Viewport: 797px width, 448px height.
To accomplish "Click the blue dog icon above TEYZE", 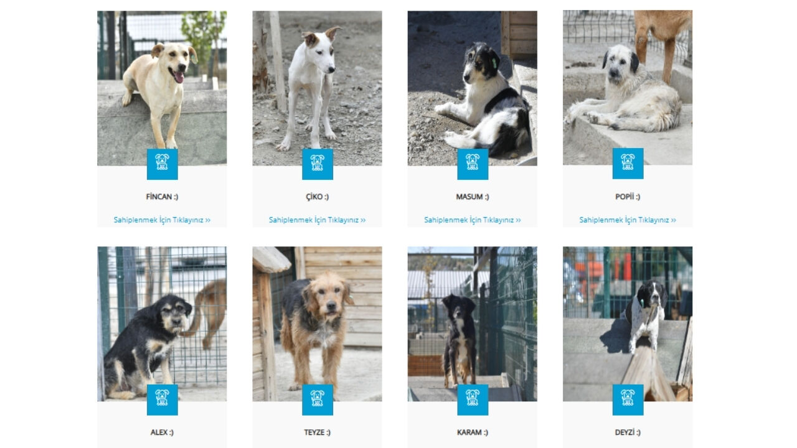I will coord(318,400).
